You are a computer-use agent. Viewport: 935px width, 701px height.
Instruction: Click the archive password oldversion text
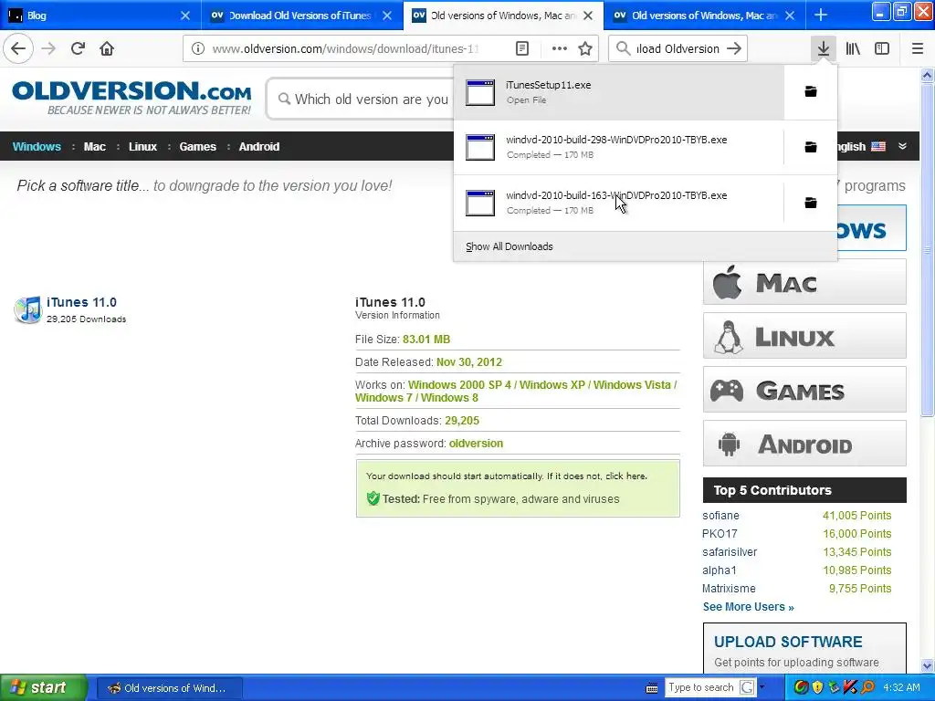click(x=476, y=443)
